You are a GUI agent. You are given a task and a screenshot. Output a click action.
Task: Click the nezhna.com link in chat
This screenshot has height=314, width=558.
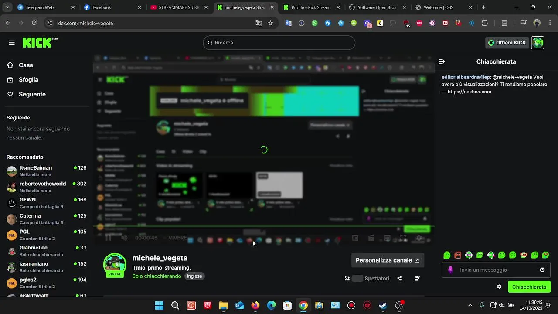point(469,92)
